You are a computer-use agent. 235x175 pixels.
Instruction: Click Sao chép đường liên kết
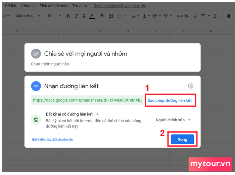pyautogui.click(x=170, y=100)
